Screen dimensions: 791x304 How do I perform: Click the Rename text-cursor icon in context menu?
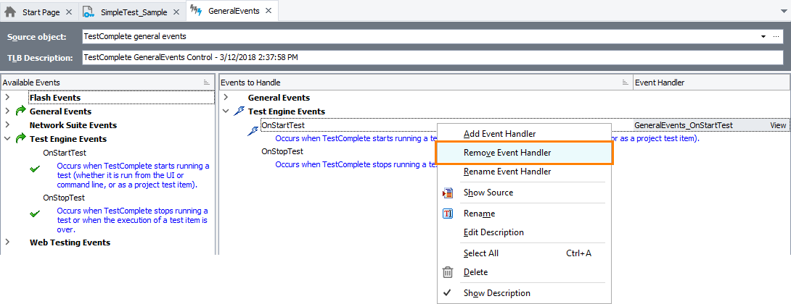[448, 214]
